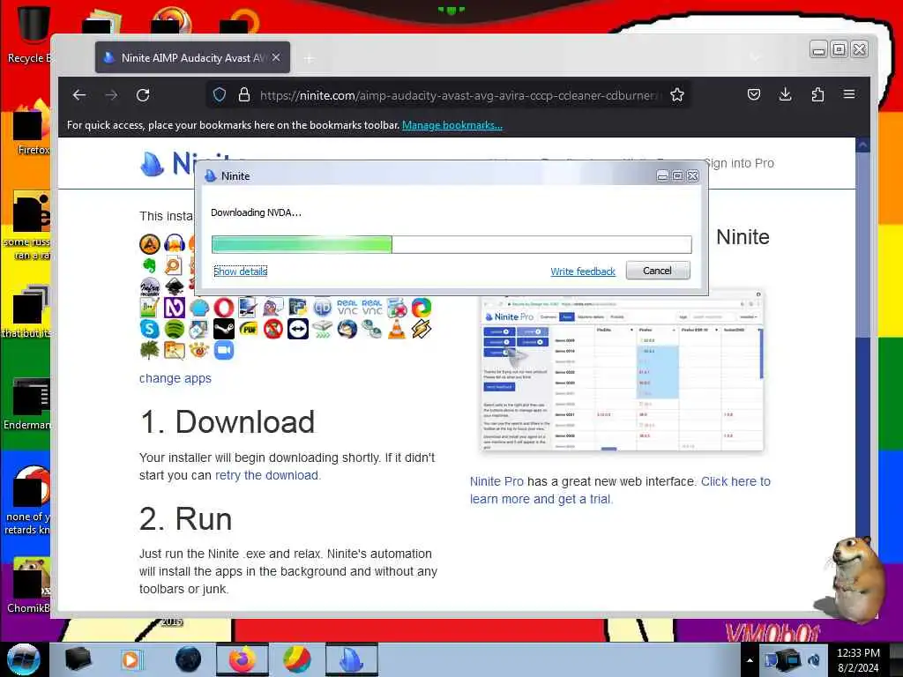This screenshot has width=903, height=677.
Task: Click the TeraCopy icon
Action: [323, 329]
